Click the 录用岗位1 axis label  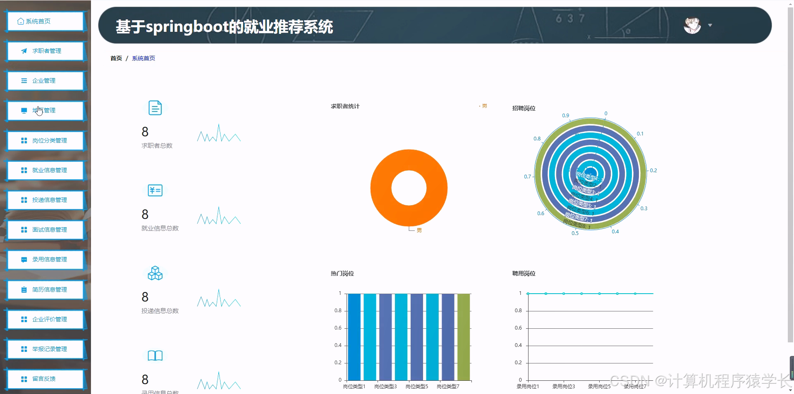(x=528, y=387)
